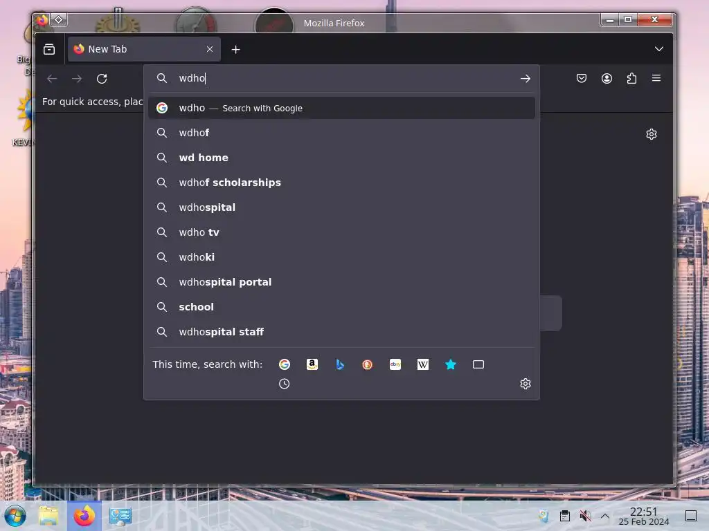Expand hidden system tray icons arrow
The image size is (709, 531).
click(x=605, y=516)
